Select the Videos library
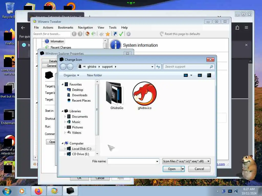 tap(77, 132)
